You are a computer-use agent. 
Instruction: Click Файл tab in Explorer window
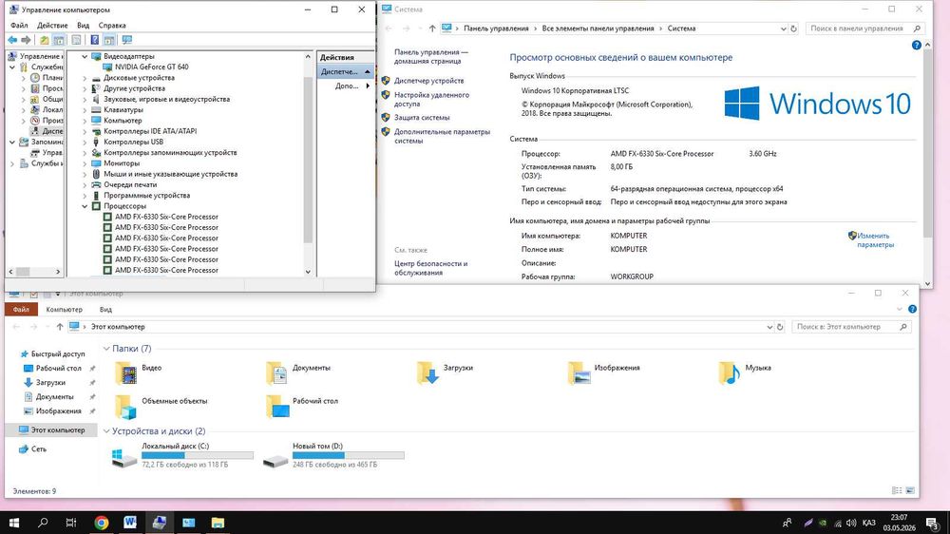point(21,309)
